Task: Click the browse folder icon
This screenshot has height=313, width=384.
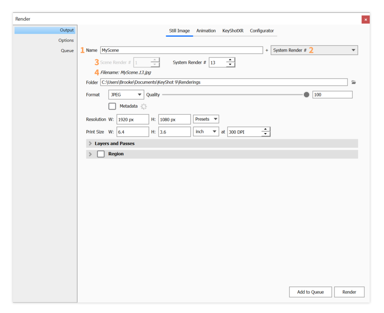Action: click(353, 82)
